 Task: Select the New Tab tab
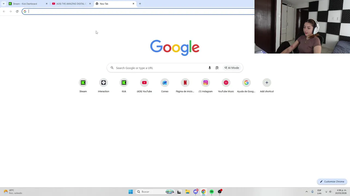click(x=115, y=4)
